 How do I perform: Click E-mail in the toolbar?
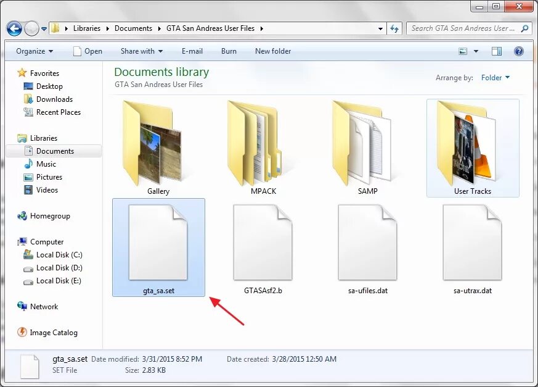192,51
